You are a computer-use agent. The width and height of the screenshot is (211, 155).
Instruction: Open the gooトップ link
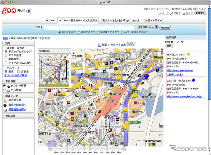click(150, 9)
